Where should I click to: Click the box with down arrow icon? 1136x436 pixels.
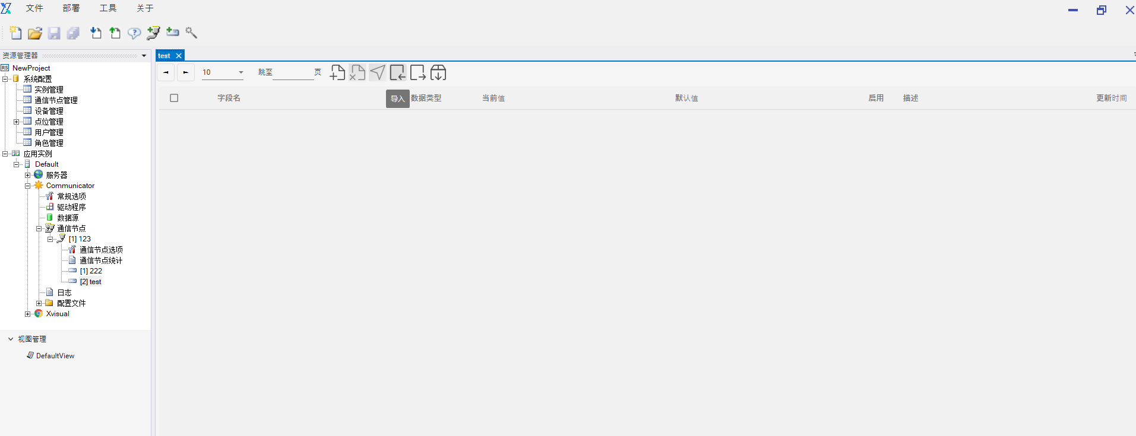pos(438,72)
